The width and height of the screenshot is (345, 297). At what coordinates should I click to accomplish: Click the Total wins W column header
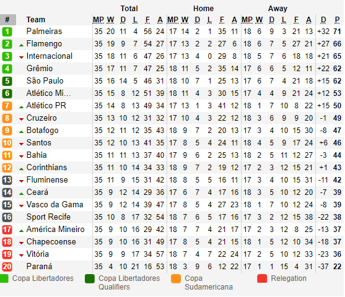[110, 20]
